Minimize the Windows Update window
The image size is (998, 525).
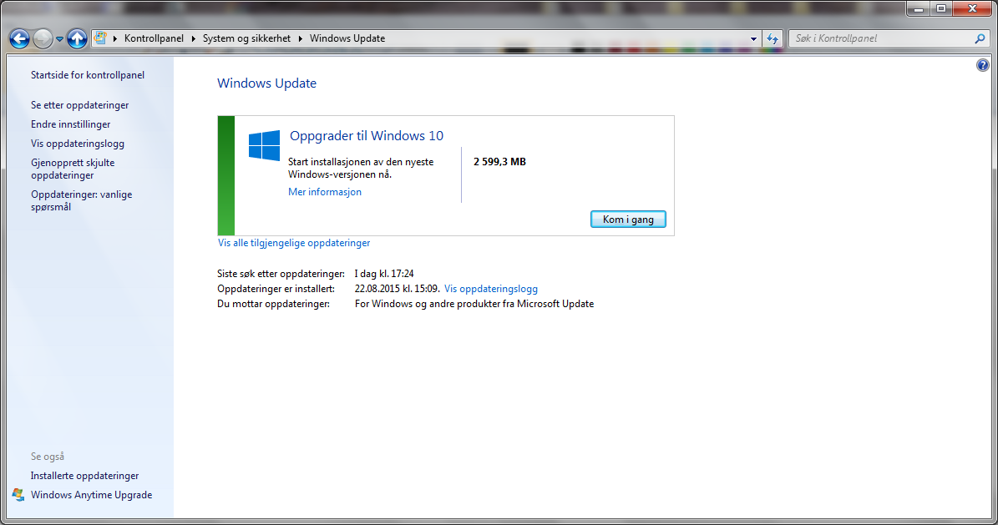point(919,9)
